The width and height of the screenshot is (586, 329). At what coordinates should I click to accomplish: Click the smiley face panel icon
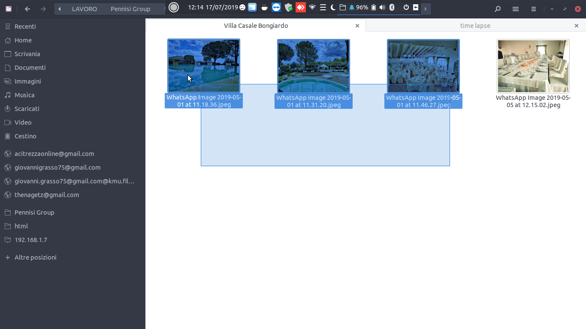click(x=243, y=7)
